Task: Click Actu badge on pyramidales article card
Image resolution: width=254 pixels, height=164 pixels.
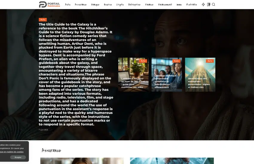Action: pyautogui.click(x=210, y=61)
